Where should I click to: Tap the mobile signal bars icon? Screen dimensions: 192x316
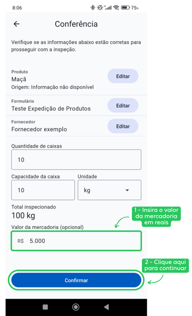pyautogui.click(x=108, y=8)
